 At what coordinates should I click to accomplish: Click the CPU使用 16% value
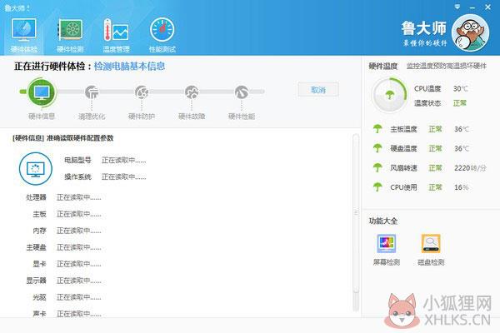click(462, 187)
